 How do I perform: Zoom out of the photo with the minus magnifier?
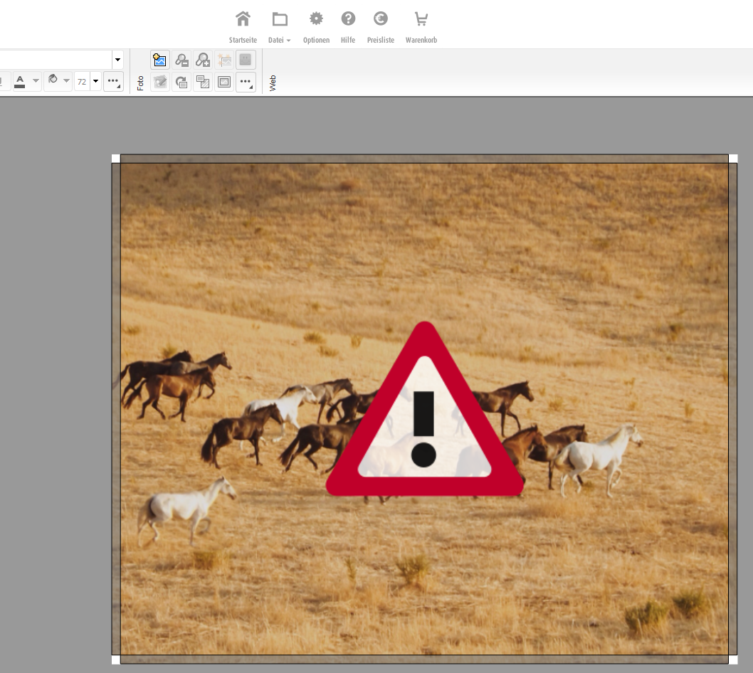pyautogui.click(x=181, y=60)
